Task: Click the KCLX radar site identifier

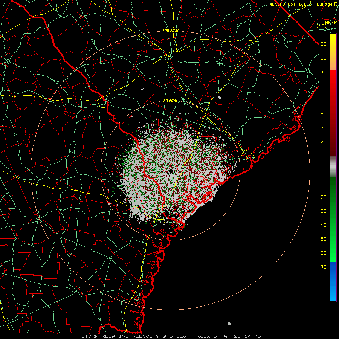Action: [203, 336]
